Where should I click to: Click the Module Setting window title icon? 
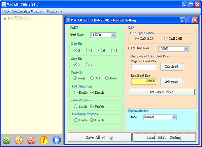pos(68,20)
